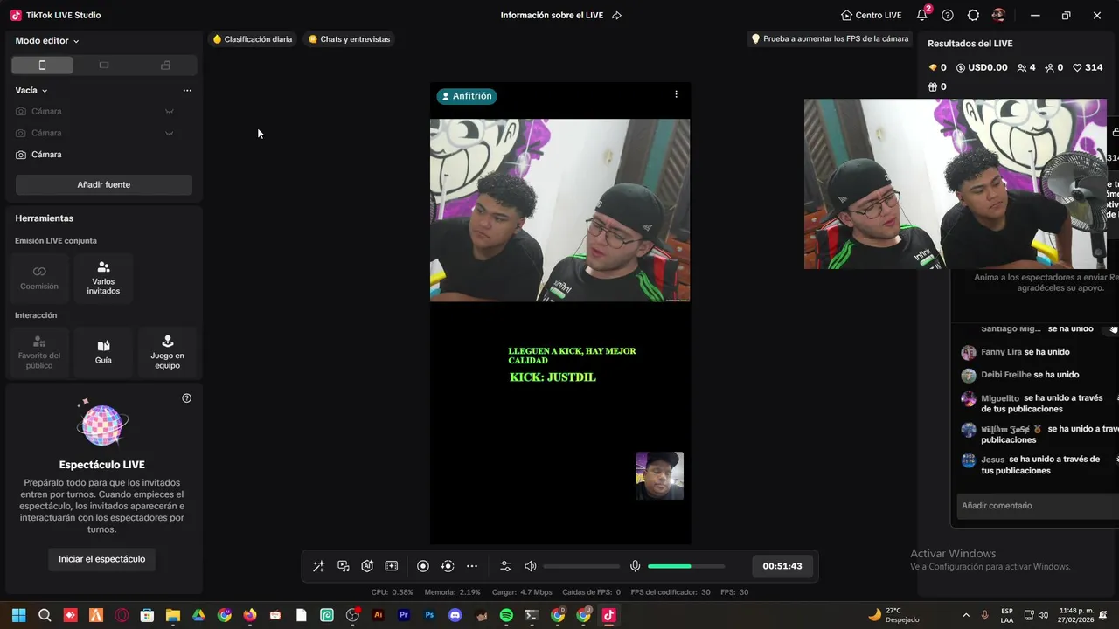Open the effects magic wand tool

pyautogui.click(x=318, y=566)
